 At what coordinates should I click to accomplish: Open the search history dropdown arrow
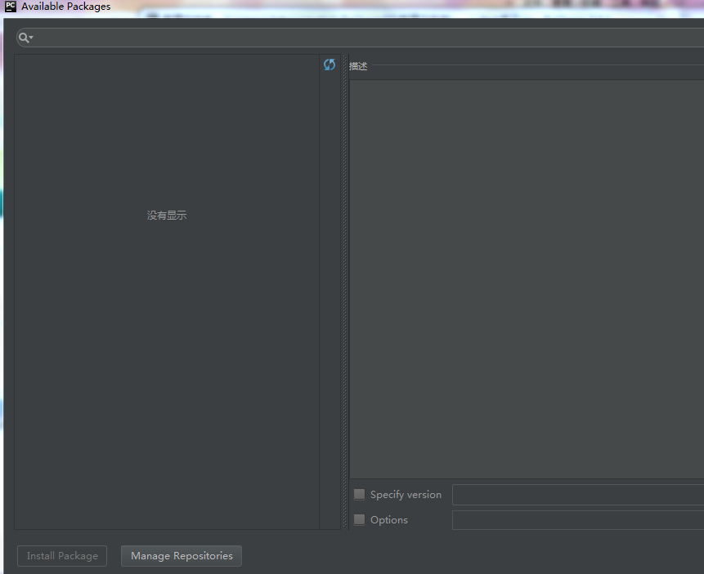point(31,38)
